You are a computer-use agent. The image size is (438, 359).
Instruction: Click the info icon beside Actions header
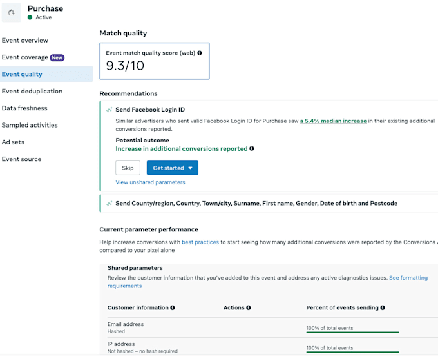click(x=249, y=307)
